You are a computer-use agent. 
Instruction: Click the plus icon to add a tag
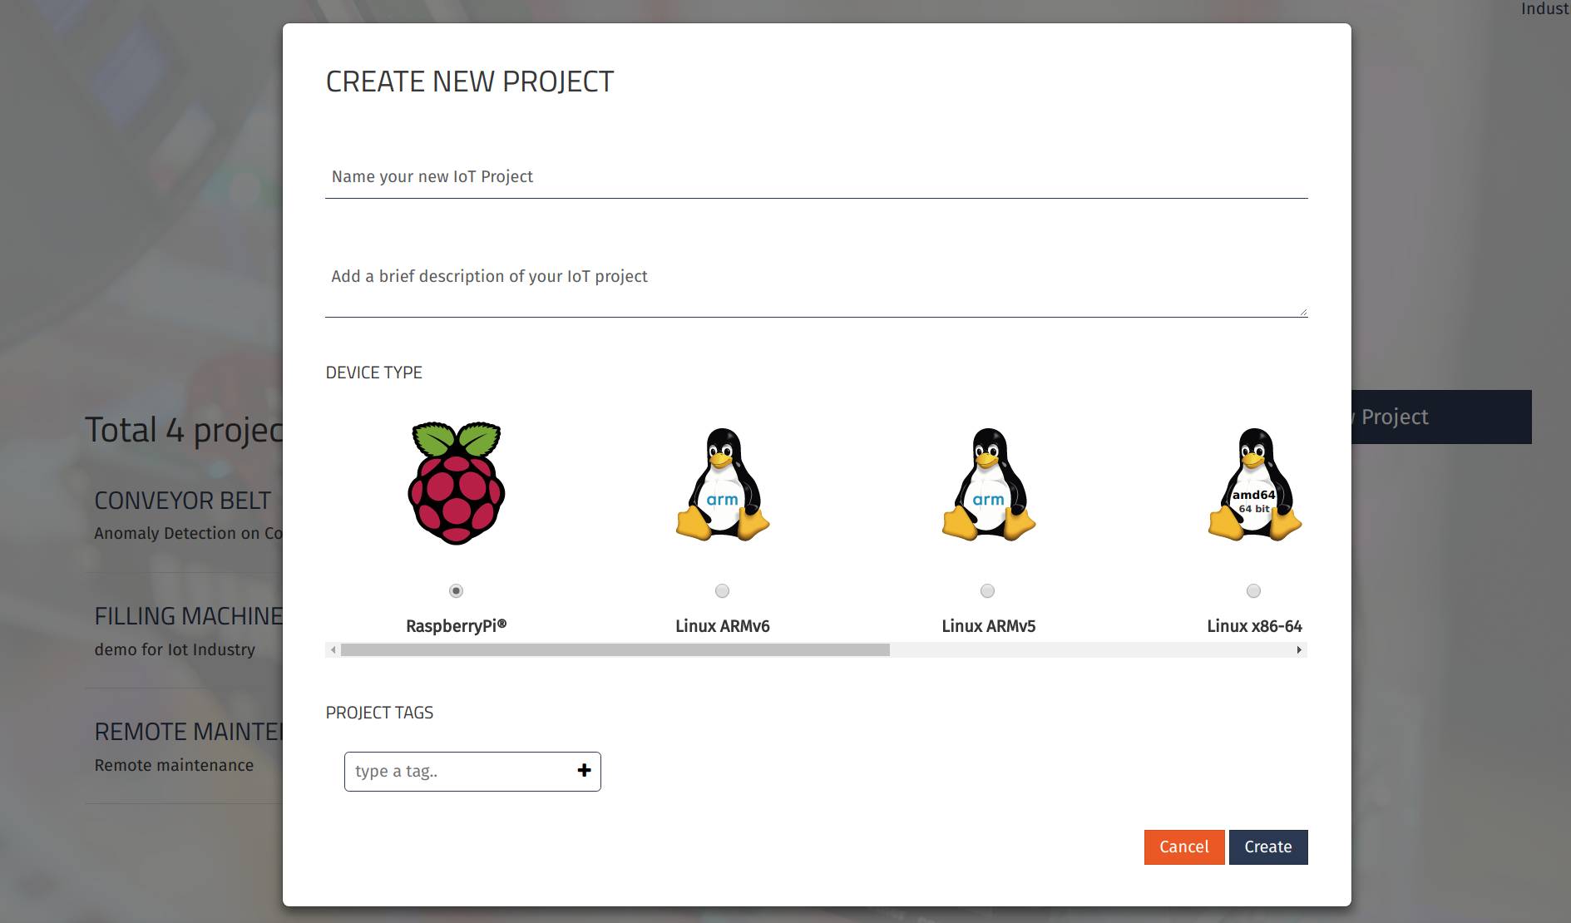coord(583,771)
